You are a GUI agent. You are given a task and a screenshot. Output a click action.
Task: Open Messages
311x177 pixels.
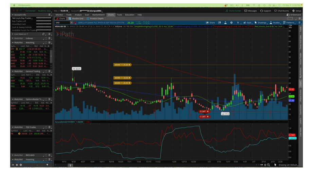pyautogui.click(x=251, y=11)
